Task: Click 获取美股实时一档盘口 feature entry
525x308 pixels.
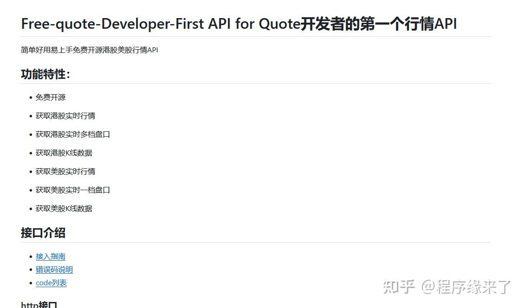Action: [x=73, y=190]
